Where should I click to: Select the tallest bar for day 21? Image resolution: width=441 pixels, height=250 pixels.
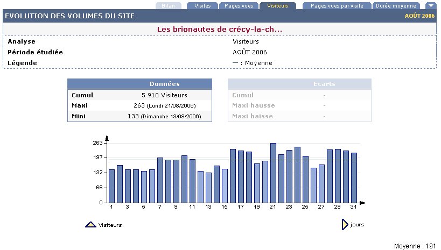tap(273, 173)
